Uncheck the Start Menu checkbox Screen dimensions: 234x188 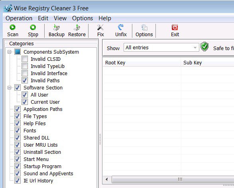click(18, 159)
